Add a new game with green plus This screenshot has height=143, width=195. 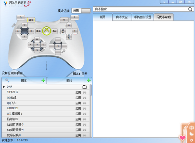click(x=89, y=80)
